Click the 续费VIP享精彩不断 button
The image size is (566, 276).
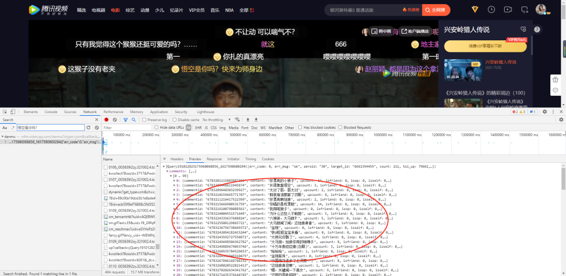tap(485, 46)
